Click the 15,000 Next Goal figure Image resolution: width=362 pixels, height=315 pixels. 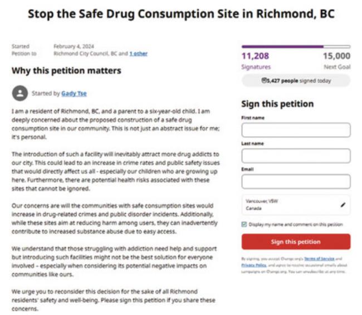tap(336, 60)
